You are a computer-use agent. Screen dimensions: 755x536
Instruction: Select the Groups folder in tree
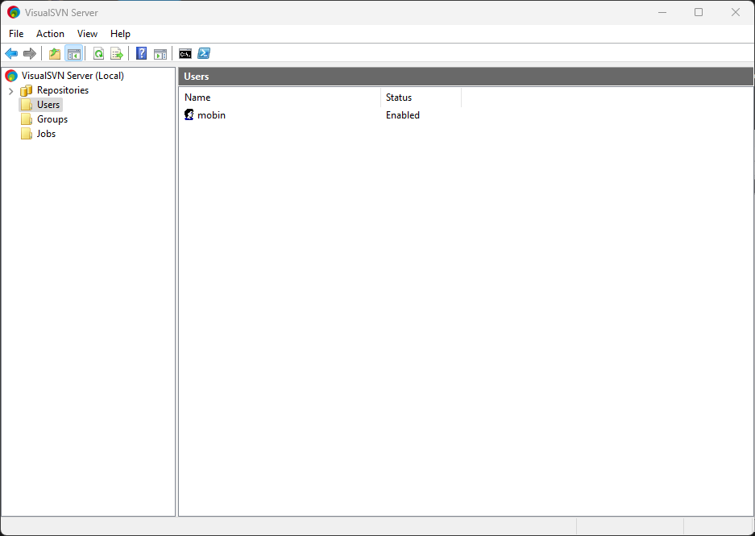click(x=52, y=119)
